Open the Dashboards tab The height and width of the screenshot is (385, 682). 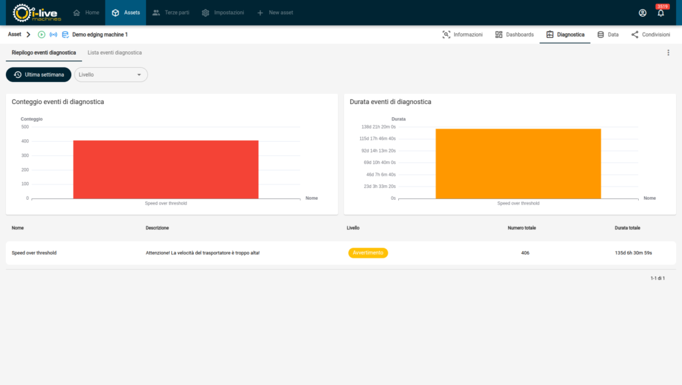[x=514, y=35]
